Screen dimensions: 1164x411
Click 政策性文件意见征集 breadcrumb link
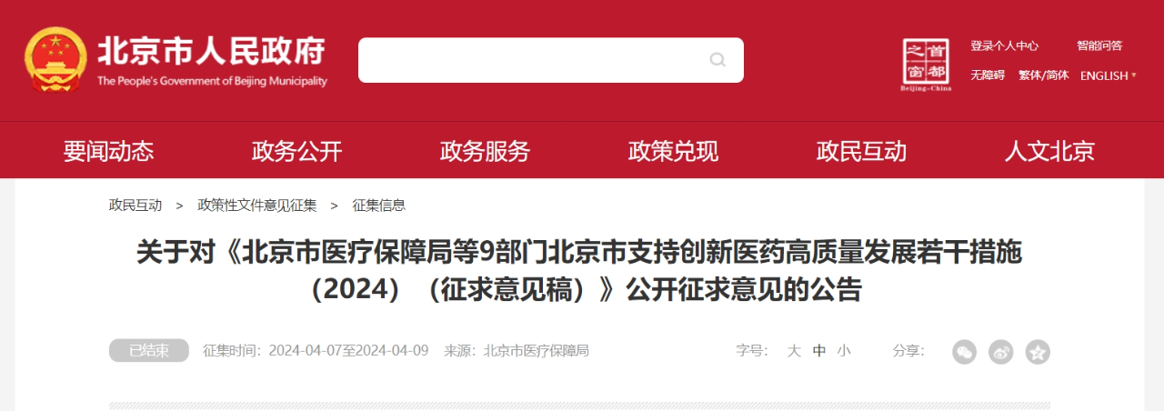coord(257,205)
